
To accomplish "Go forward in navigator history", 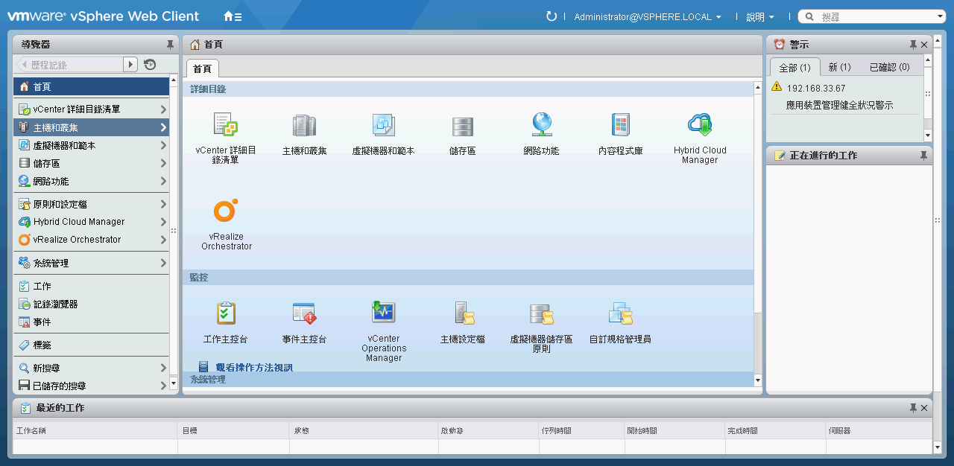I will [131, 65].
